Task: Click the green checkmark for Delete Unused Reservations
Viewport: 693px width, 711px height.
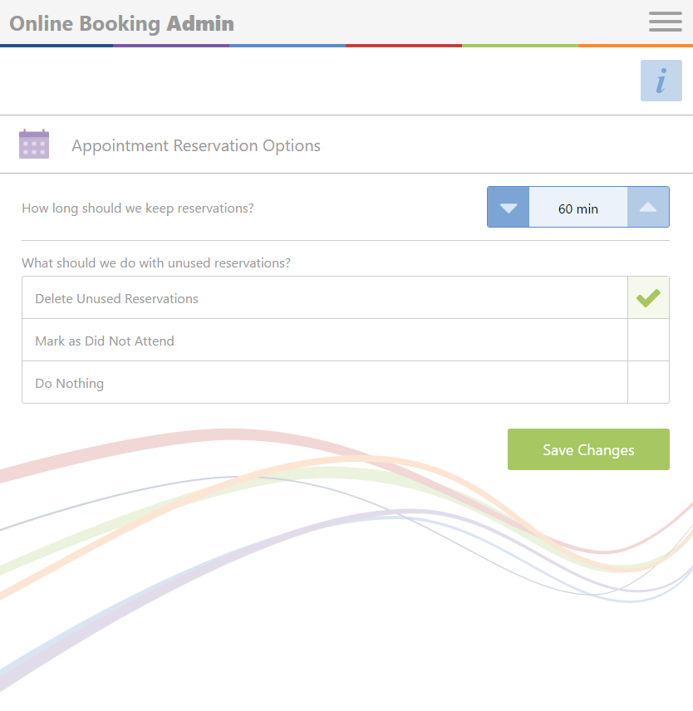Action: pos(648,297)
